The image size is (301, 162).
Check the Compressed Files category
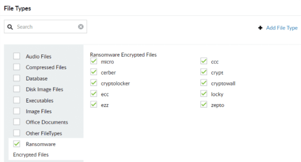coord(17,67)
